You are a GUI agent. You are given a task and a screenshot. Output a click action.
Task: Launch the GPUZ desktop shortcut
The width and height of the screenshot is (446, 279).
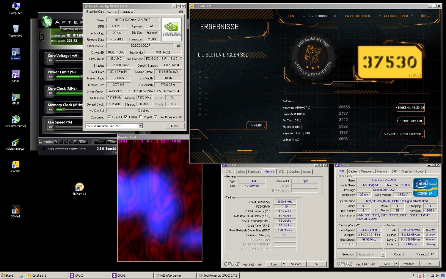click(x=15, y=98)
